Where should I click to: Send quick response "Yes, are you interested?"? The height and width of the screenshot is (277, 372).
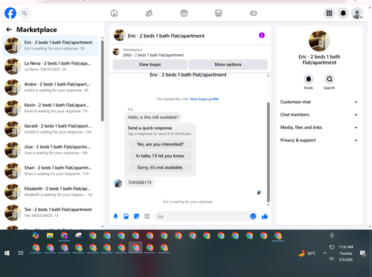160,144
